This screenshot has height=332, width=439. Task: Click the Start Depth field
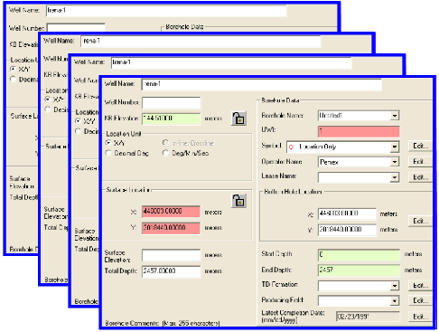[x=359, y=255]
